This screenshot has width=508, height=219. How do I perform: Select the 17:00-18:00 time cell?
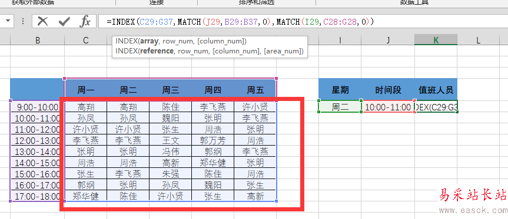coord(38,196)
